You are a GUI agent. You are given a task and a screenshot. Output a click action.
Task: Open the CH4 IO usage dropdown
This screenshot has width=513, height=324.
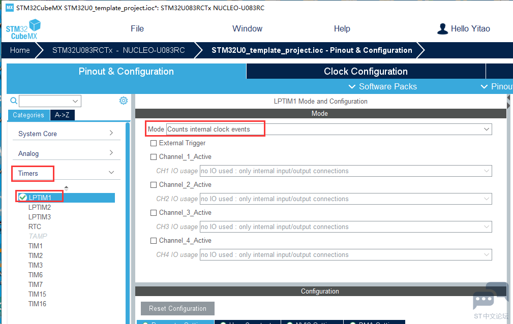487,255
